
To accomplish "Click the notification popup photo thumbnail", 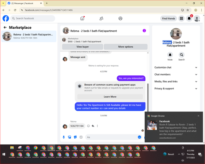I will pyautogui.click(x=152, y=125).
